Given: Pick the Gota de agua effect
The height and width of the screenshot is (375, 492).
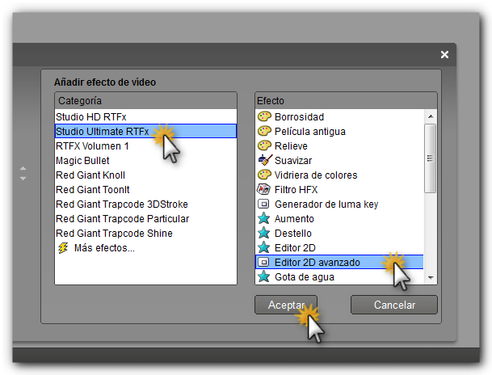Looking at the screenshot, I should (x=339, y=276).
